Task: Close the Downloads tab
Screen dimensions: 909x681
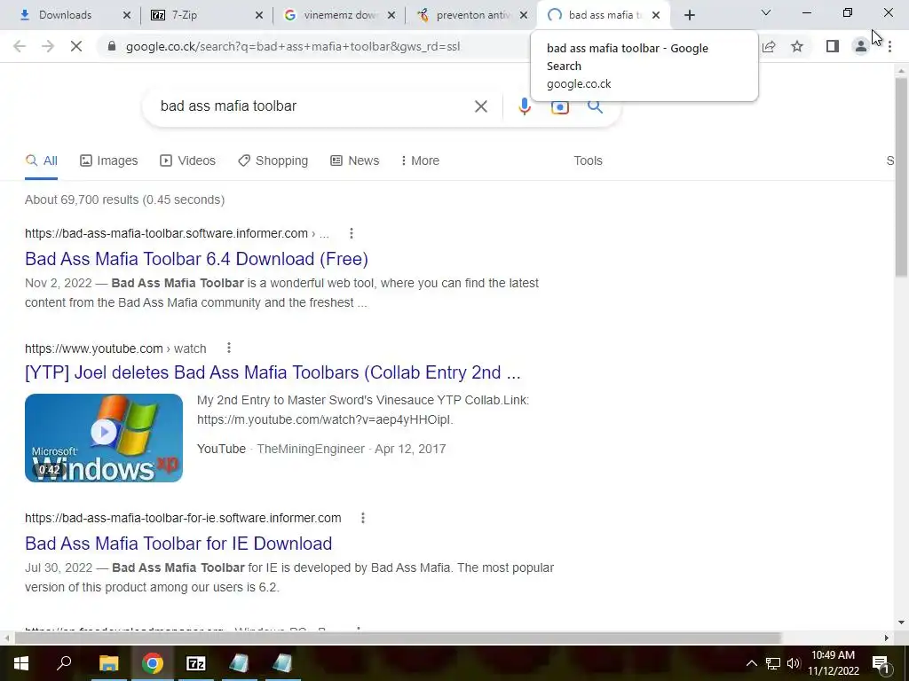Action: (x=127, y=16)
